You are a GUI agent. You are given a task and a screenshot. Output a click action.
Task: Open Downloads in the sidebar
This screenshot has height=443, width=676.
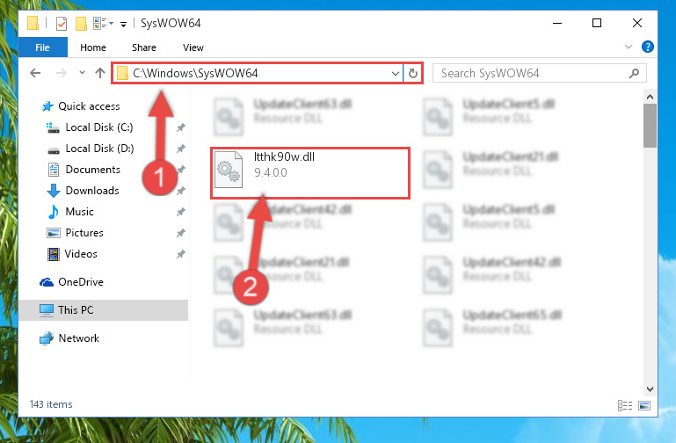92,191
